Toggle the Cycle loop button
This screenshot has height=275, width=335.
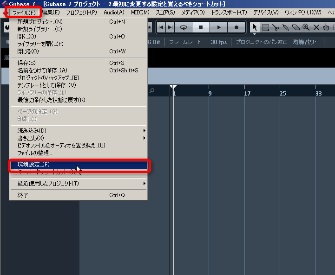[x=184, y=27]
